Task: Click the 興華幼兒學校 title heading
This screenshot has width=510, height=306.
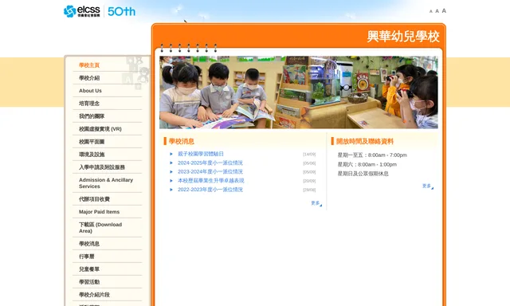Action: (x=403, y=37)
